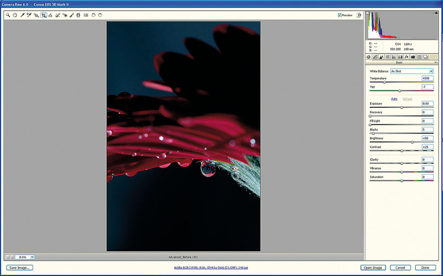Viewport: 443px width, 276px height.
Task: Select the Hand tool
Action: coord(15,15)
